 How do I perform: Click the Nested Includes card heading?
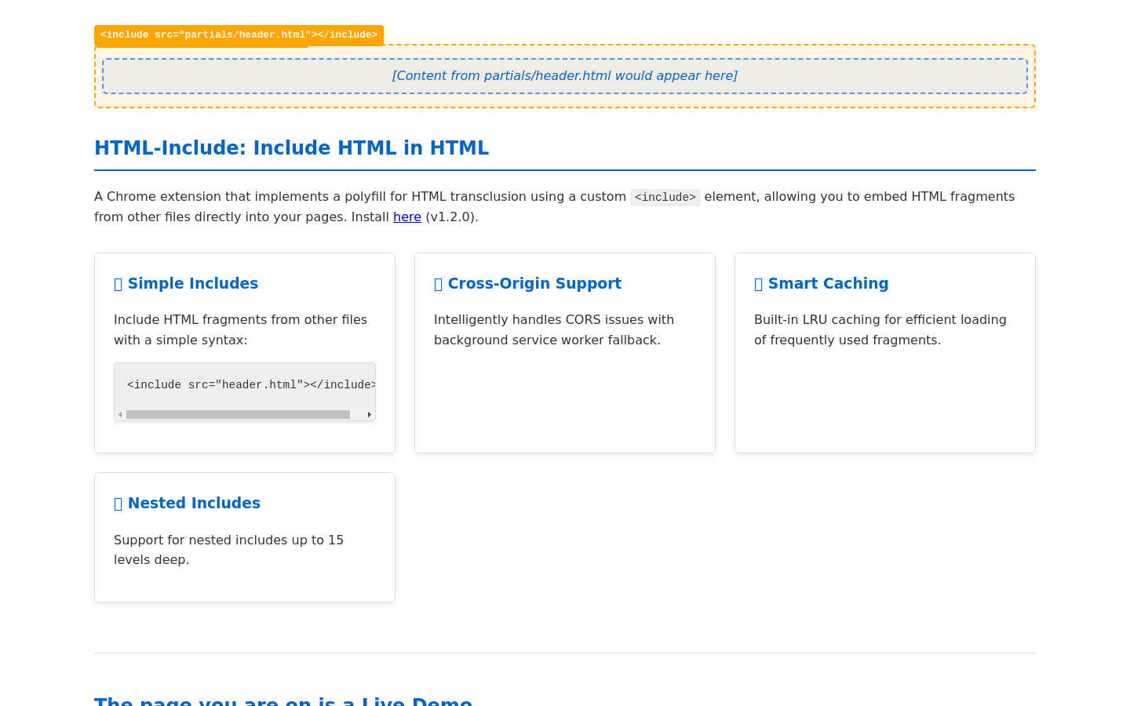coord(187,504)
